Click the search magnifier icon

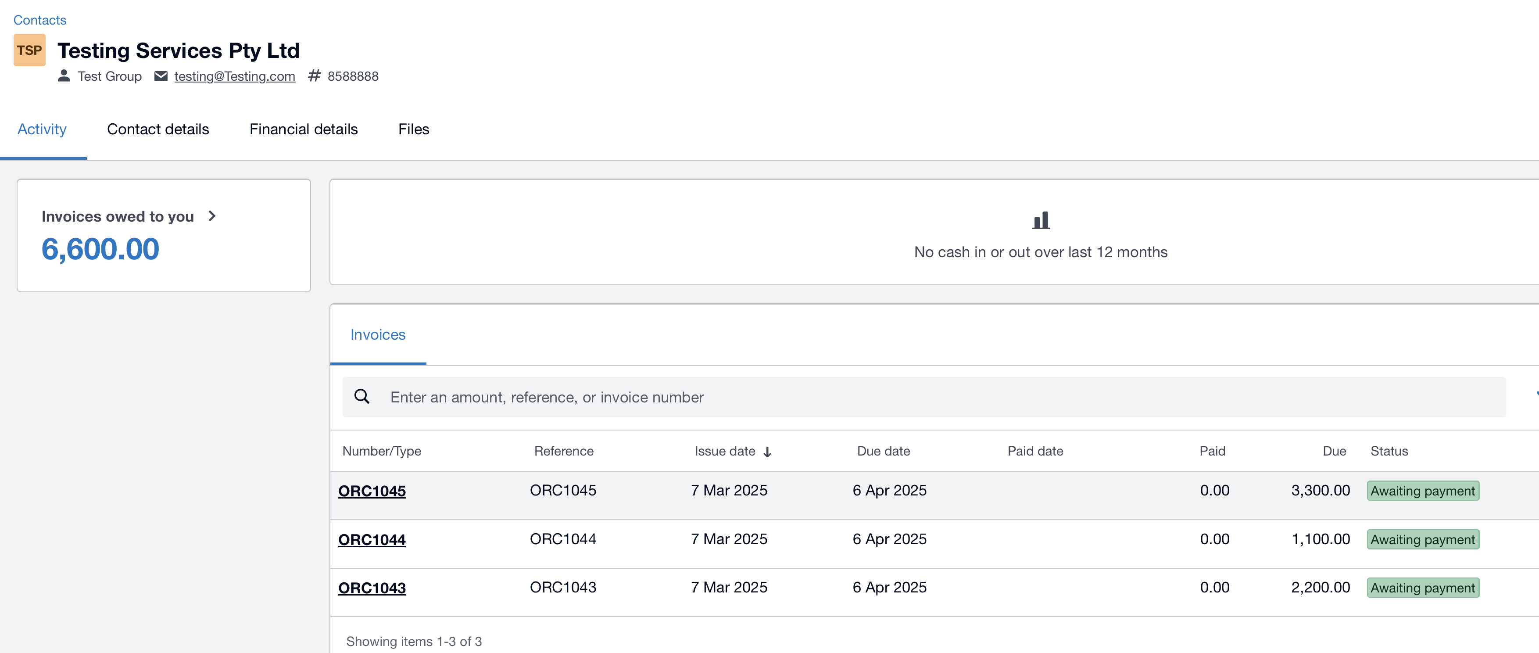(x=362, y=397)
